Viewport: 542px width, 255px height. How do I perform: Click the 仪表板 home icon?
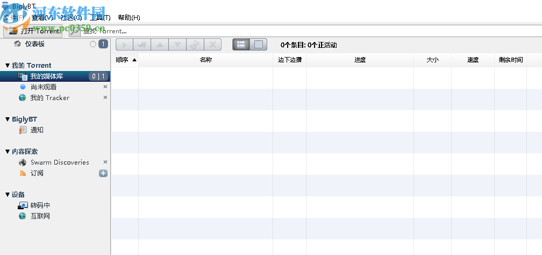17,44
